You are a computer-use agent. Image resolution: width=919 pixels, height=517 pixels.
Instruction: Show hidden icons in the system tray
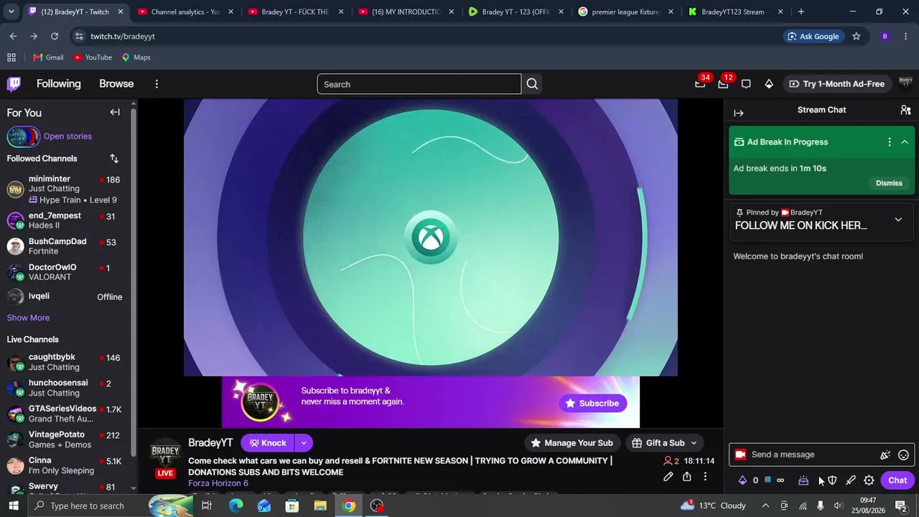[765, 506]
